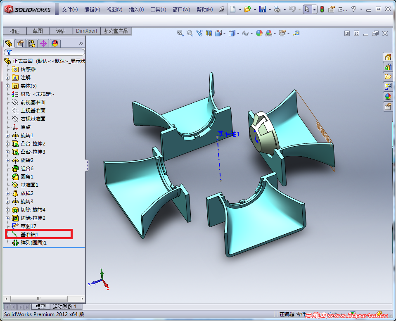Screen dimensions: 396x321
Task: Open the DisplayManager color ball tab
Action: click(55, 43)
